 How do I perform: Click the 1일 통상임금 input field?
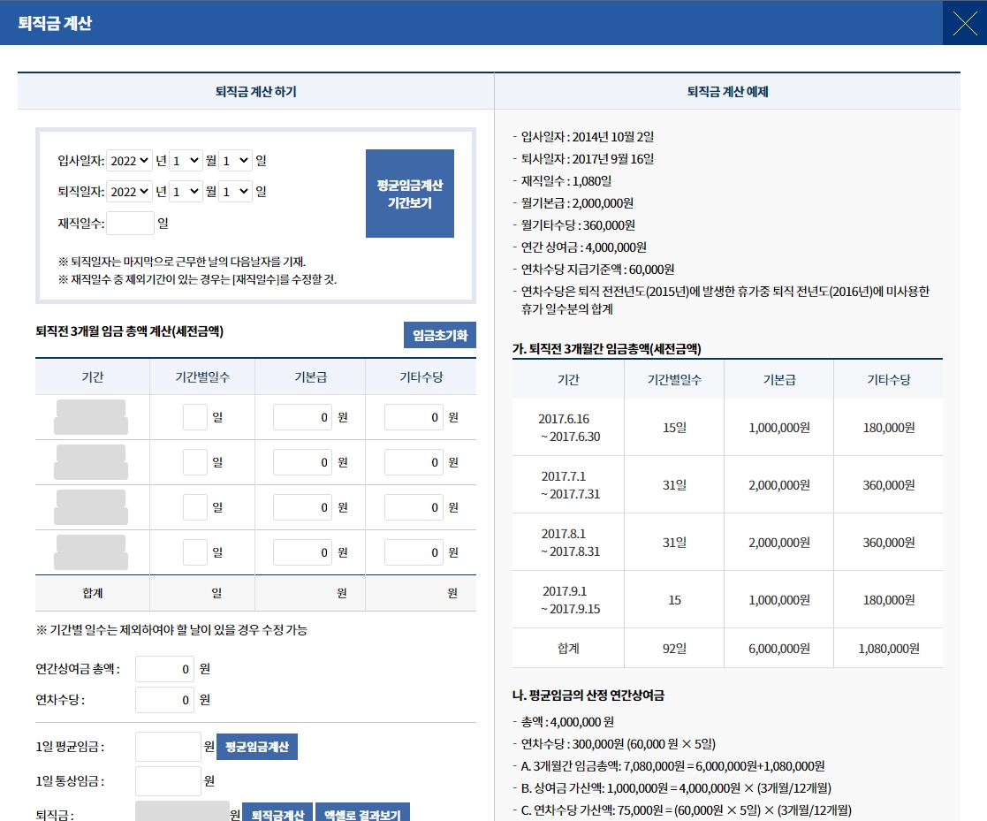pos(168,780)
